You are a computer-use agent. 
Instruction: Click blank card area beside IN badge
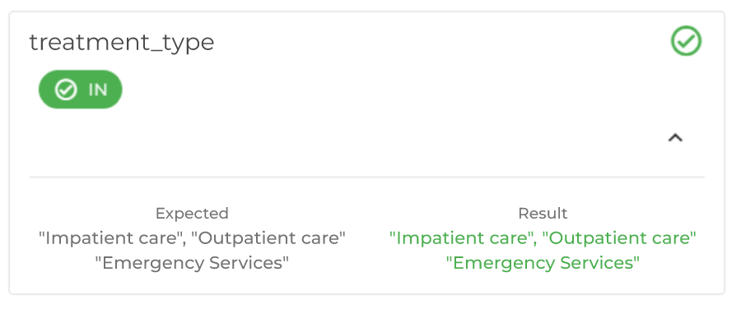378,90
